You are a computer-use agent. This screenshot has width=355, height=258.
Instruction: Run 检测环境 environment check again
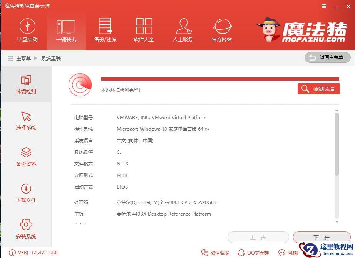[318, 88]
